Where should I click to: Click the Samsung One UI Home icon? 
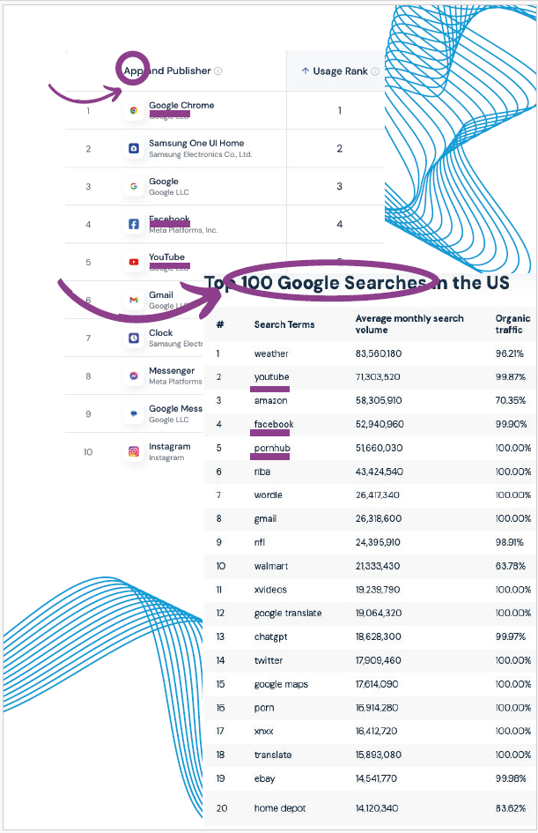pos(134,149)
